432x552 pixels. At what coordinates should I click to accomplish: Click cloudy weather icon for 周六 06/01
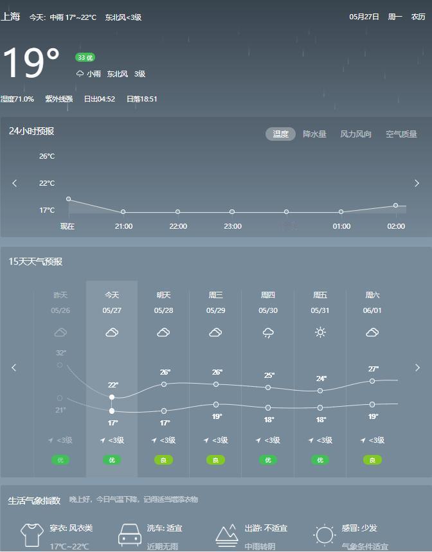click(x=372, y=332)
